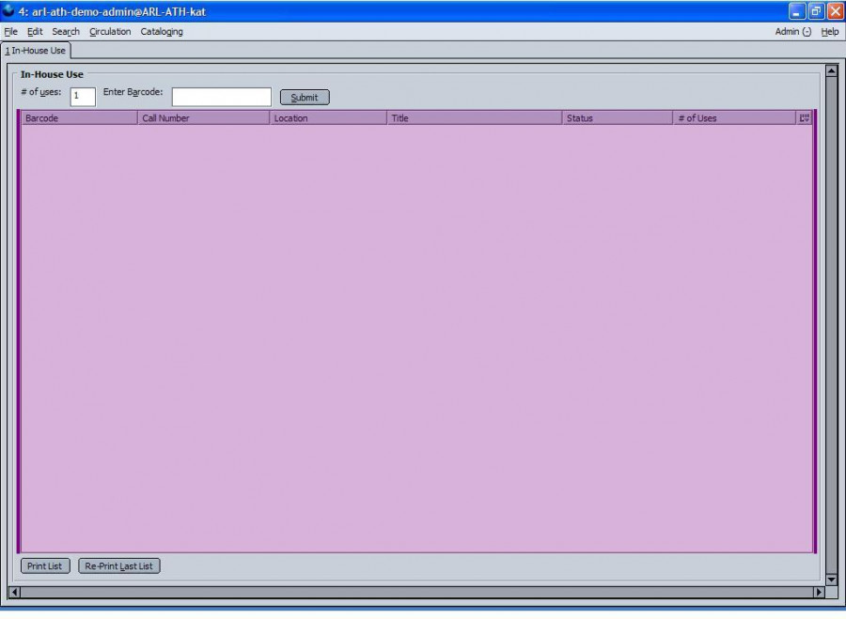The image size is (846, 619).
Task: Open the Help menu
Action: [x=829, y=32]
